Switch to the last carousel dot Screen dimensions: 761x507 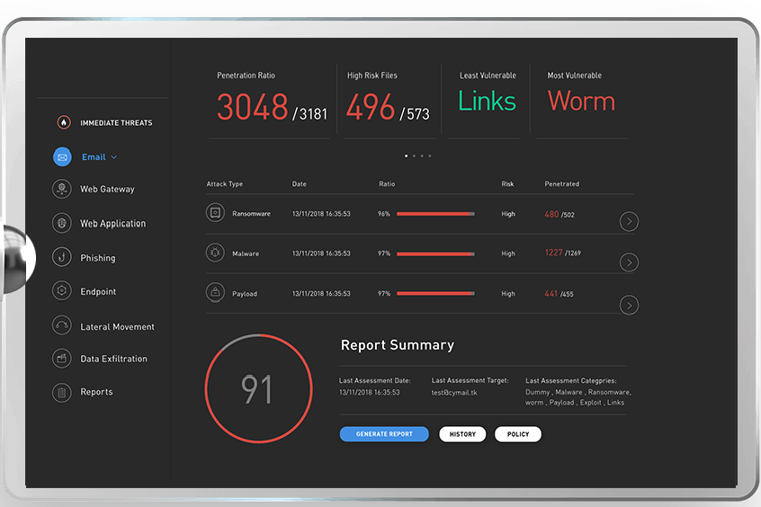tap(430, 156)
